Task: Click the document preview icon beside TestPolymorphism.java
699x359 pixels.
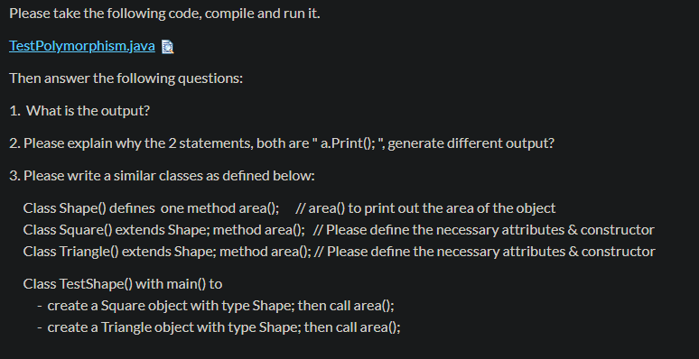Action: [x=168, y=47]
